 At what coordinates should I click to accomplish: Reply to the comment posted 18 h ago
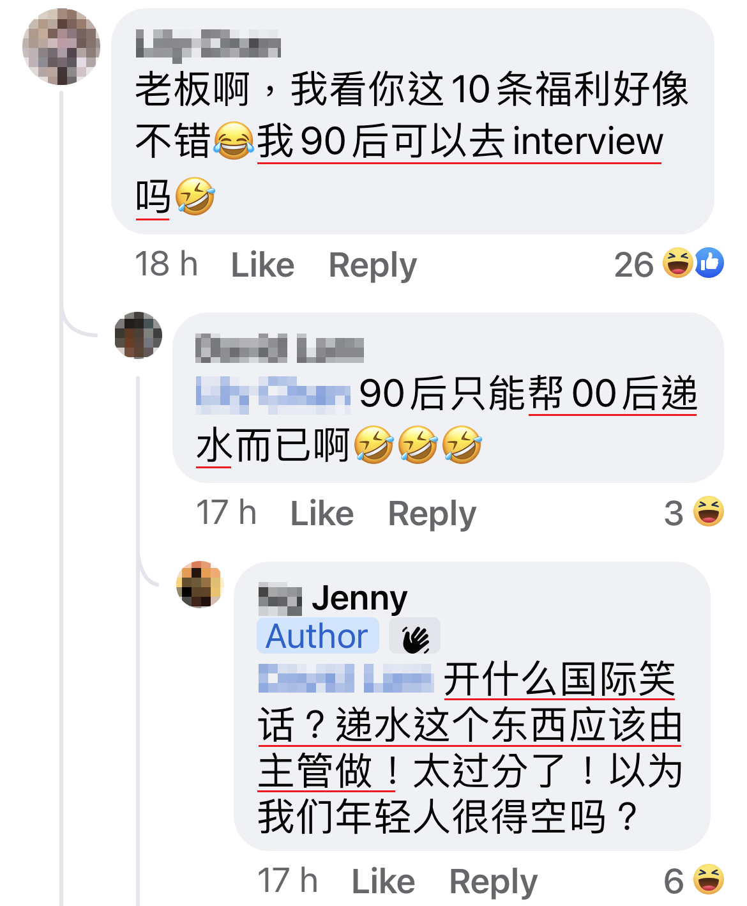point(372,265)
